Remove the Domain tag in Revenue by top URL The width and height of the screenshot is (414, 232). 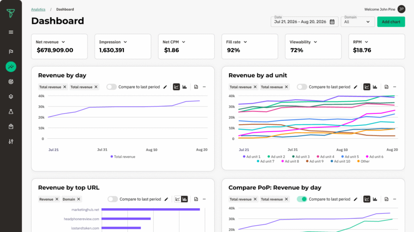click(x=78, y=199)
